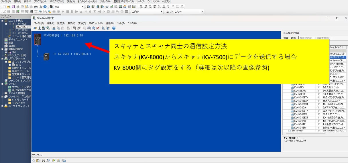This screenshot has width=348, height=163.
Task: Select the KV-7500 adapter device icon
Action: tap(46, 57)
